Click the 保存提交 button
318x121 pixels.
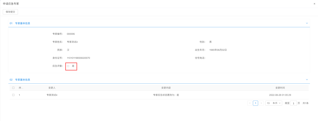point(10,12)
